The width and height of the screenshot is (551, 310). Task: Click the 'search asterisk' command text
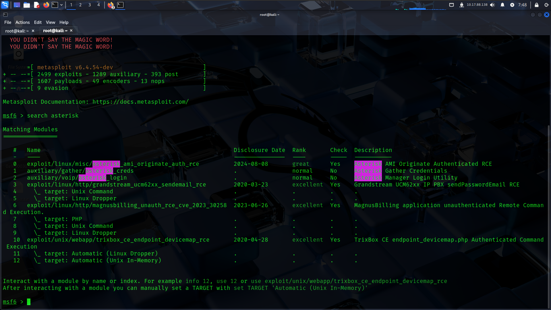[53, 116]
